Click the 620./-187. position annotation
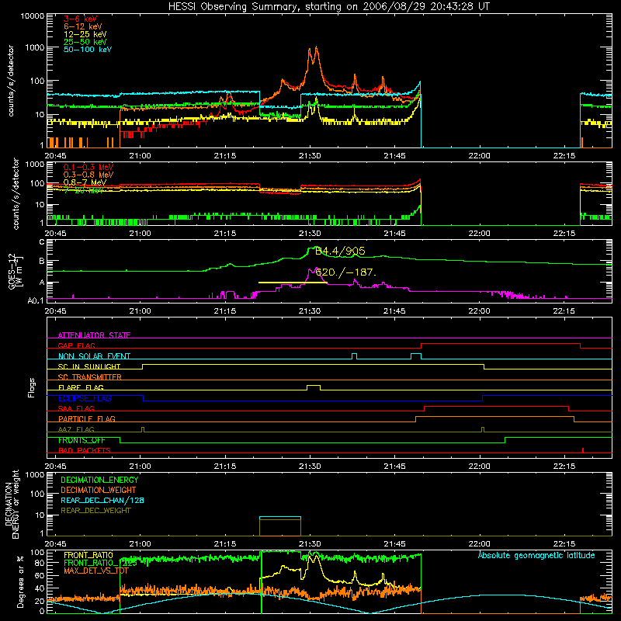 click(345, 272)
